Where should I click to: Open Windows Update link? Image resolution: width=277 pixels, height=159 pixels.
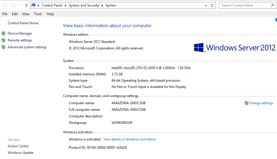pos(21,153)
